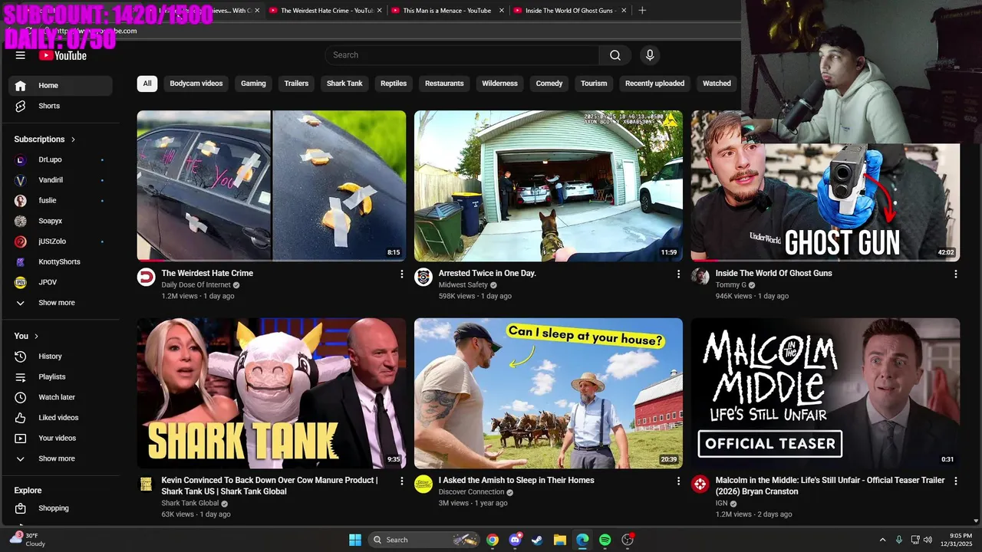This screenshot has height=552, width=982.
Task: Switch to This Man is a Menace tab
Action: pyautogui.click(x=447, y=11)
